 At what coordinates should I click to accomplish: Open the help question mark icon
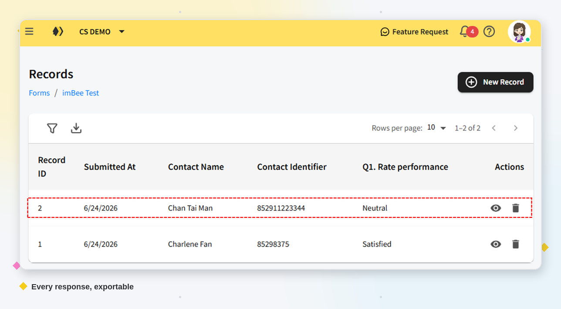point(489,31)
